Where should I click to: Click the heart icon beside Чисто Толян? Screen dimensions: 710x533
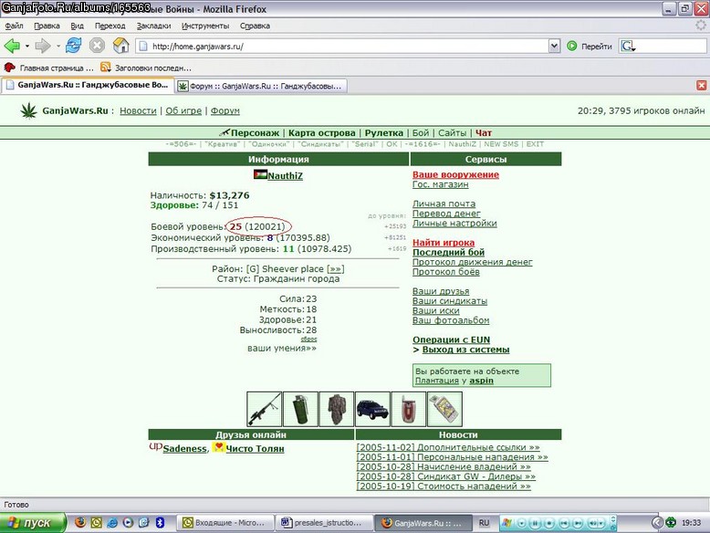point(219,447)
